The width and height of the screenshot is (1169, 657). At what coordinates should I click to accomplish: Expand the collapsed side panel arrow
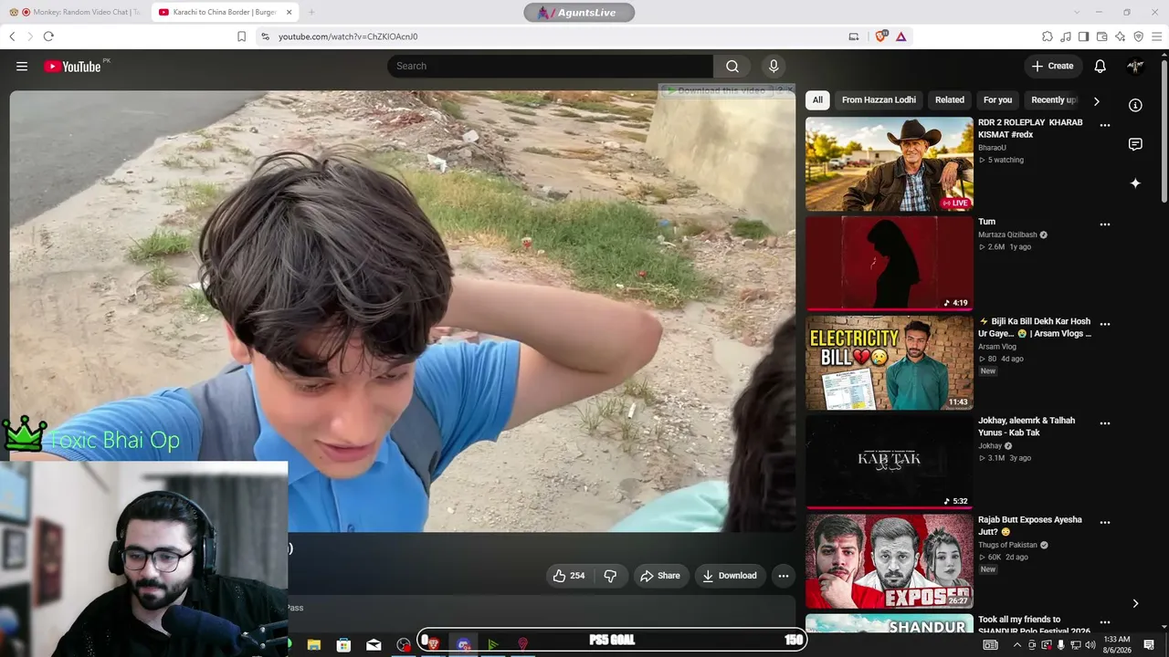(1135, 603)
